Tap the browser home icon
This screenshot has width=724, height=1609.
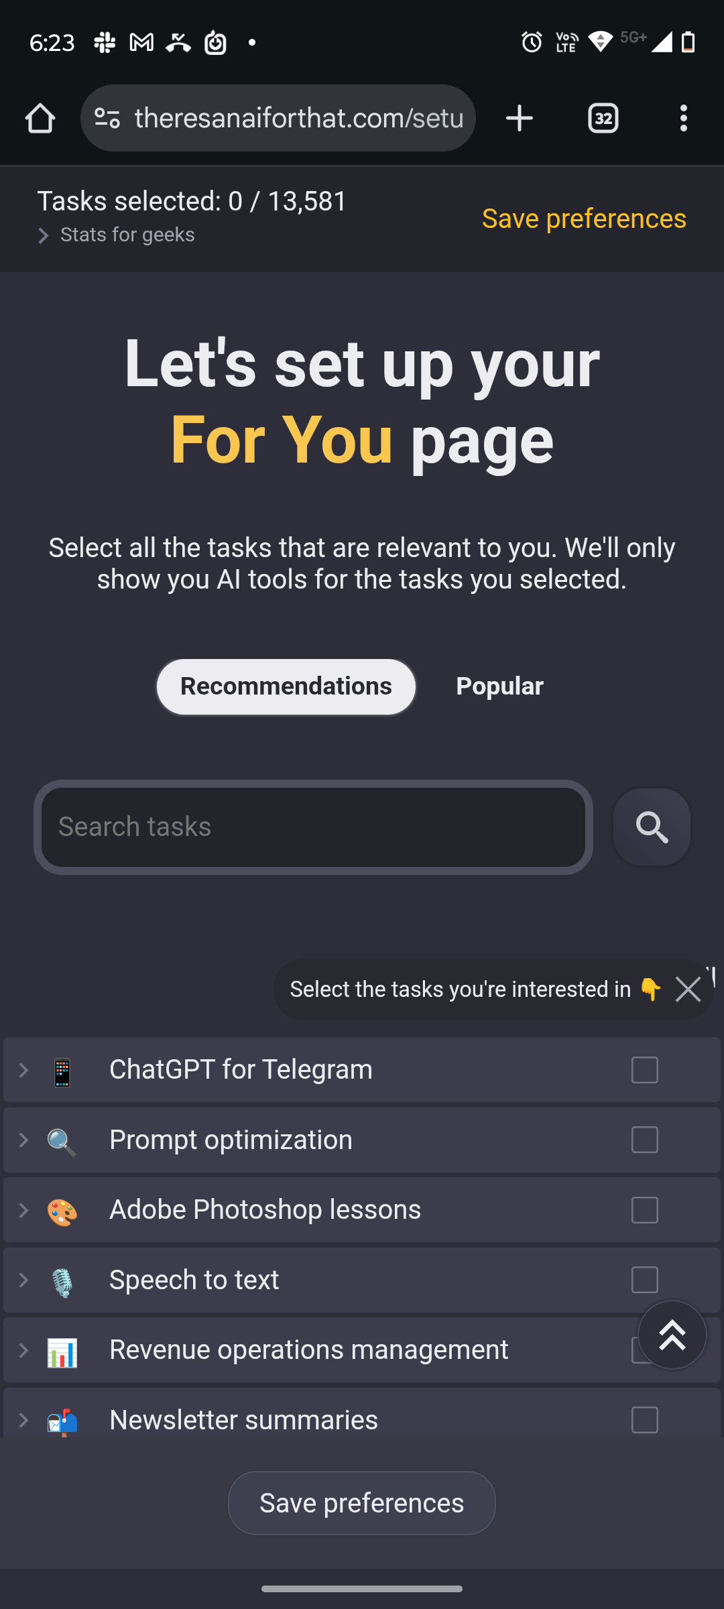[x=40, y=119]
